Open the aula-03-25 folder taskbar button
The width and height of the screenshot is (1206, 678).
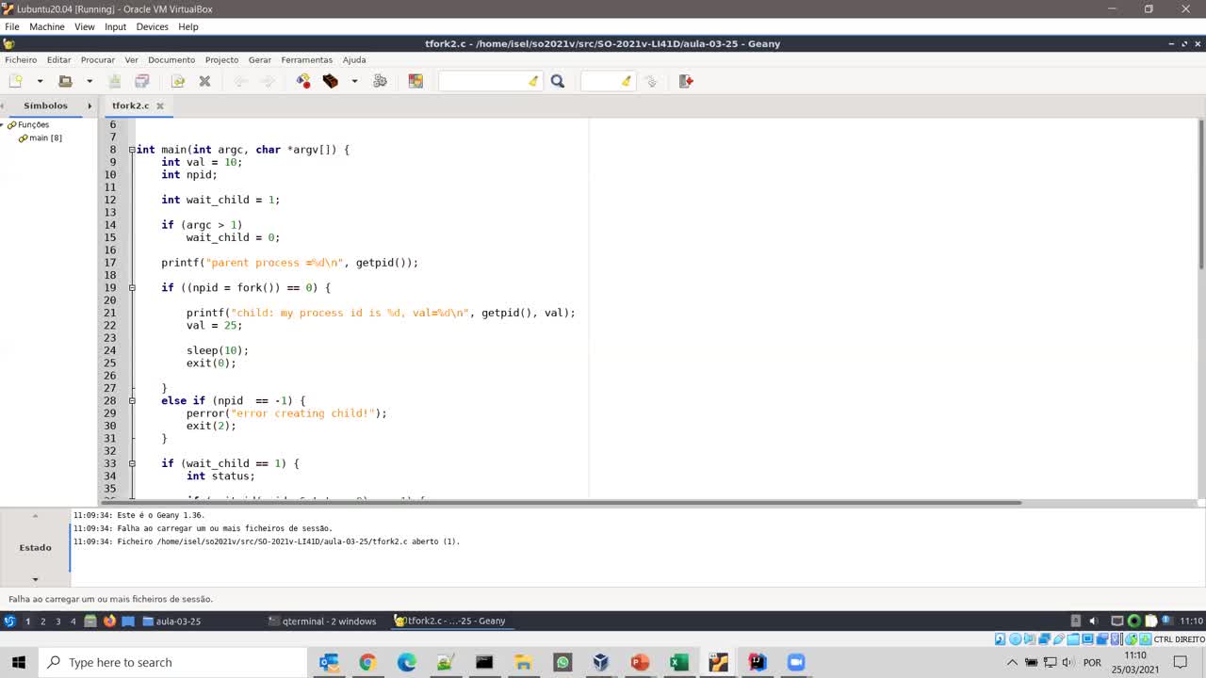click(x=171, y=621)
